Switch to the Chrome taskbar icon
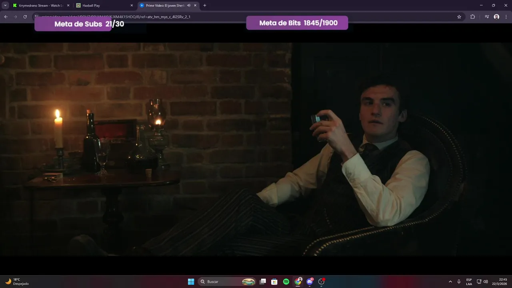The image size is (512, 288). click(x=298, y=282)
